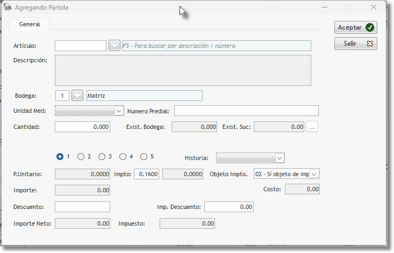
Task: Click the Numero Predial input field
Action: pos(246,111)
